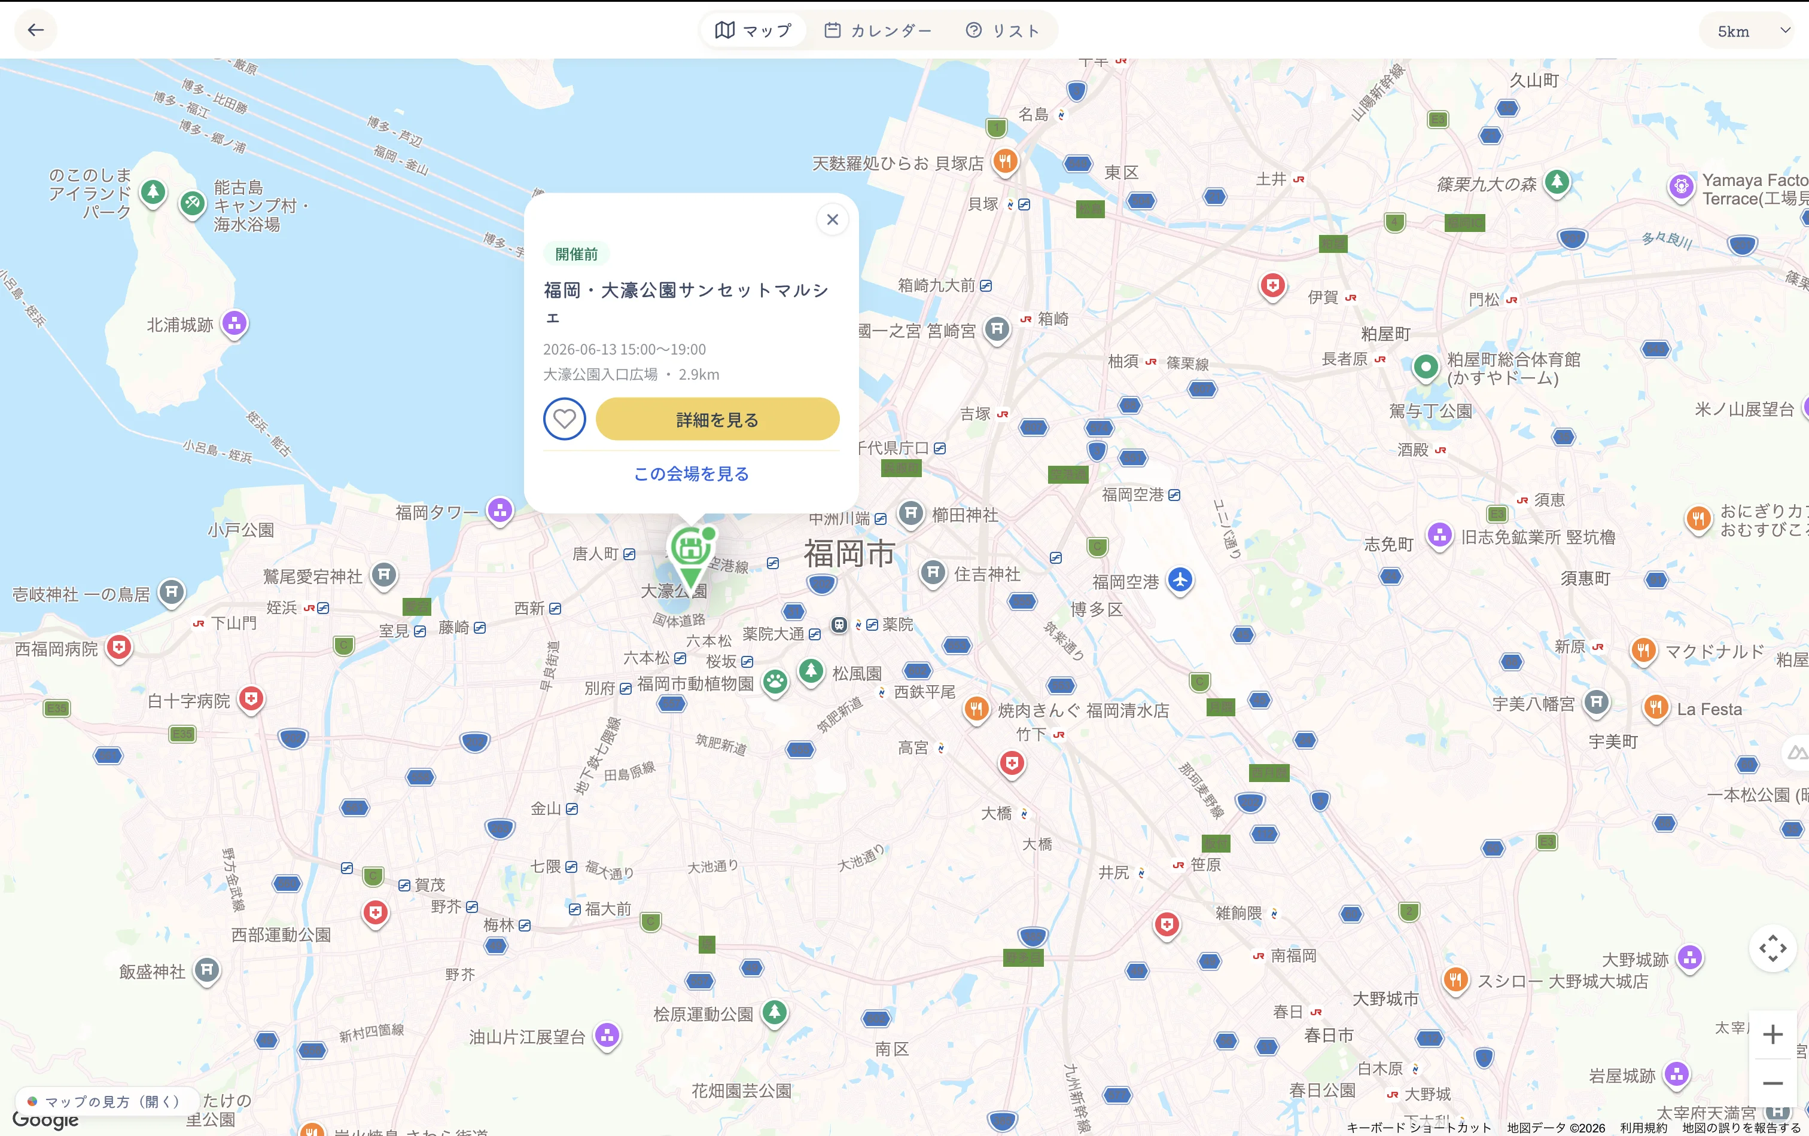Viewport: 1809px width, 1136px height.
Task: Select the 天麩羅処ひらお 貝塚店 restaurant marker
Action: 1004,161
